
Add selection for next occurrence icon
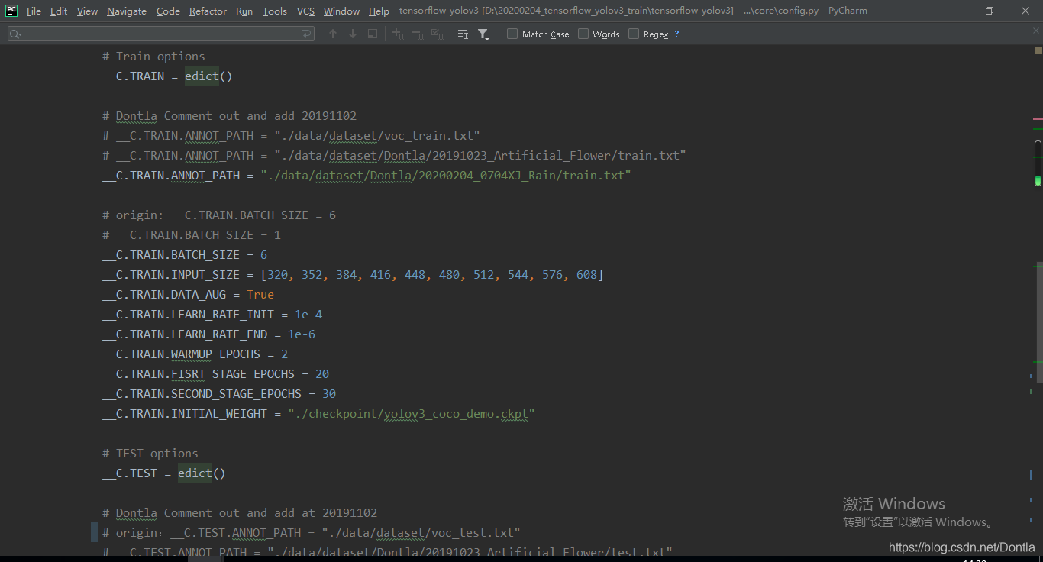[398, 34]
